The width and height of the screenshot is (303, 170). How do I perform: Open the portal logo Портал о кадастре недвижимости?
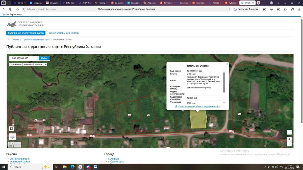click(x=25, y=24)
